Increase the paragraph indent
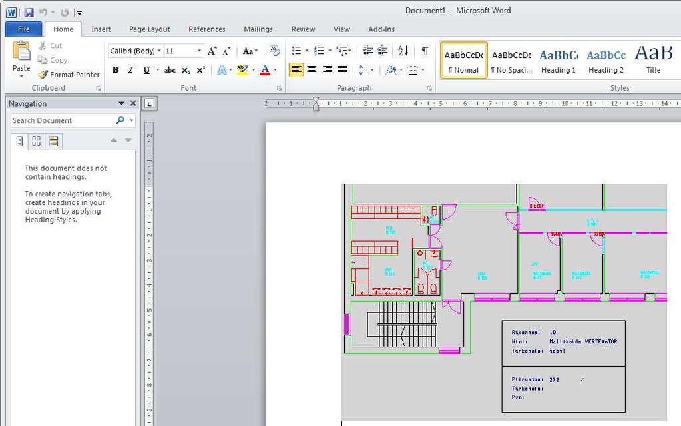681x426 pixels. (x=383, y=51)
